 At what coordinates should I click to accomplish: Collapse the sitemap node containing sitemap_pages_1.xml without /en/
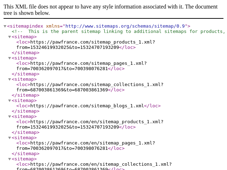tap(10, 58)
